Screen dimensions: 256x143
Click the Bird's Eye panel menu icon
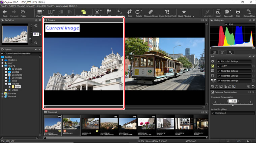tap(36, 20)
